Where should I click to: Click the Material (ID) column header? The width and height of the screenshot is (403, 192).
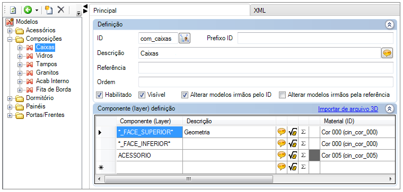coord(357,121)
